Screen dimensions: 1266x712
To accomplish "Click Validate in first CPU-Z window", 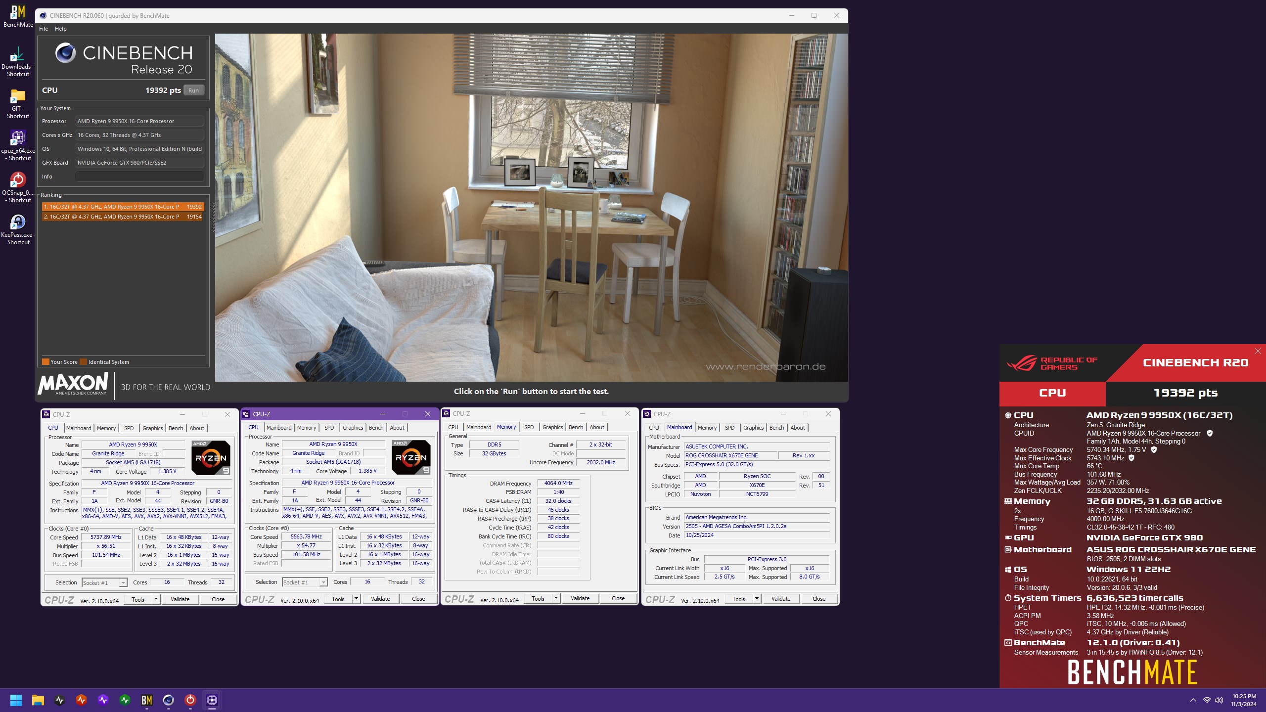I will click(180, 599).
